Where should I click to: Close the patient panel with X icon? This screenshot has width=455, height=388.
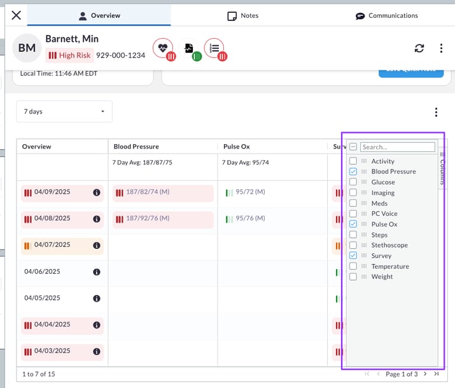tap(17, 15)
